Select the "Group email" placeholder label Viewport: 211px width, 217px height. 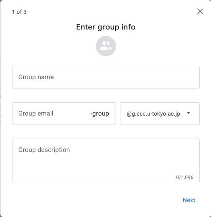point(36,113)
